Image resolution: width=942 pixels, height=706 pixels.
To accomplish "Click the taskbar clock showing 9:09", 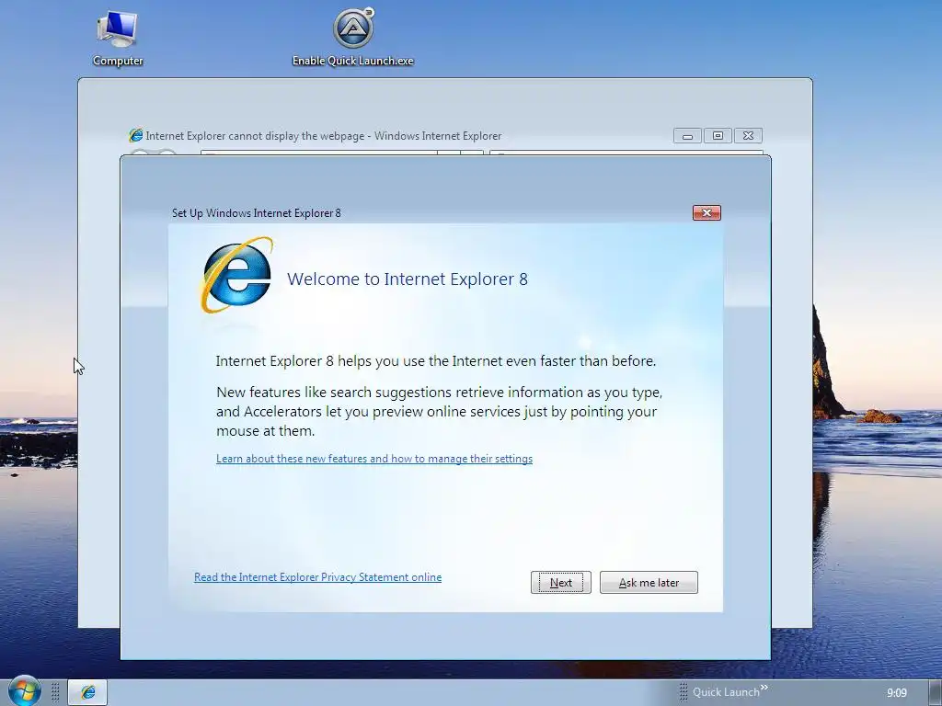I will tap(897, 693).
